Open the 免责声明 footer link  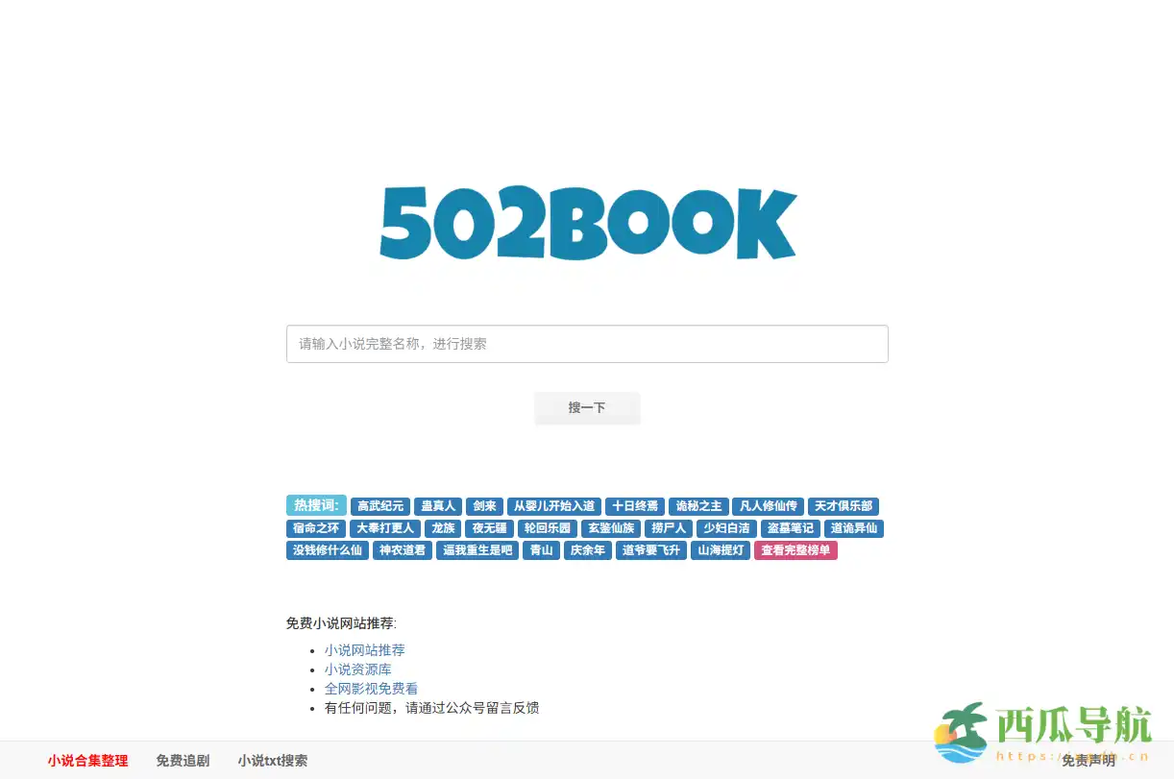(1090, 761)
